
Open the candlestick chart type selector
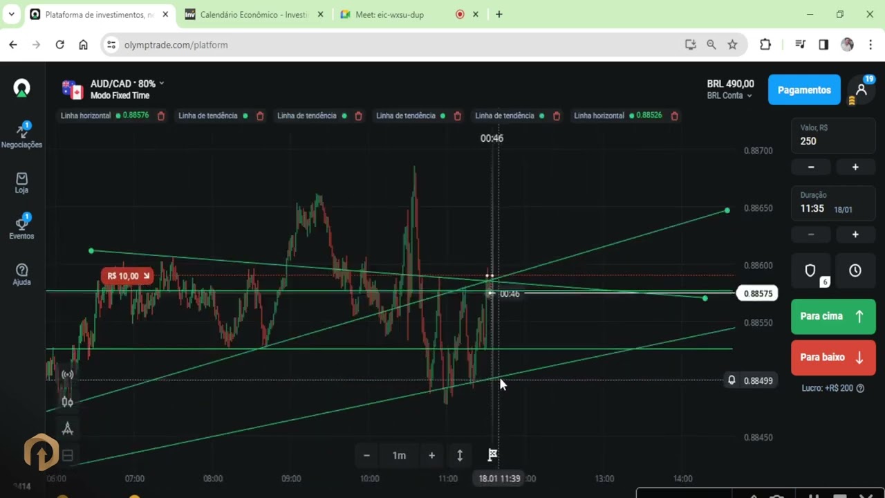coord(67,401)
